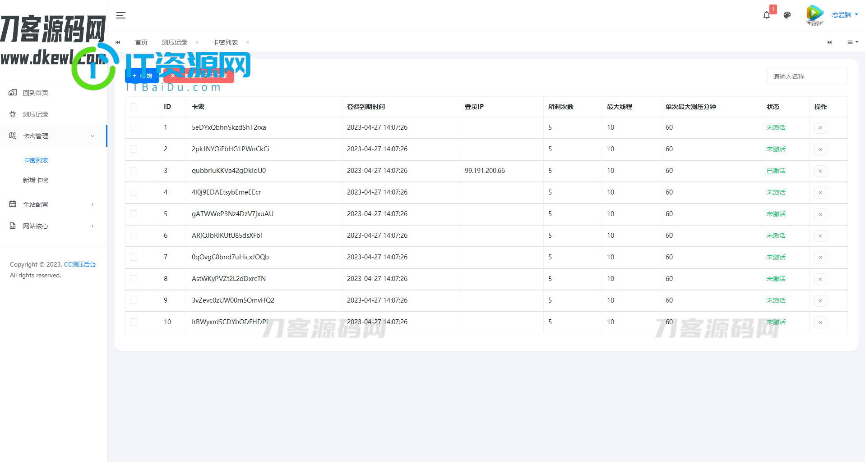This screenshot has height=462, width=865.
Task: Click the 测压记录 bug icon
Action: 13,114
